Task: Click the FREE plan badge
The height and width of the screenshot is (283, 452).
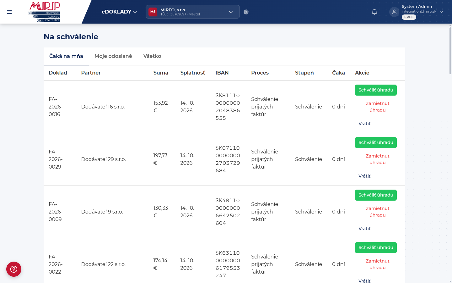Action: [409, 17]
